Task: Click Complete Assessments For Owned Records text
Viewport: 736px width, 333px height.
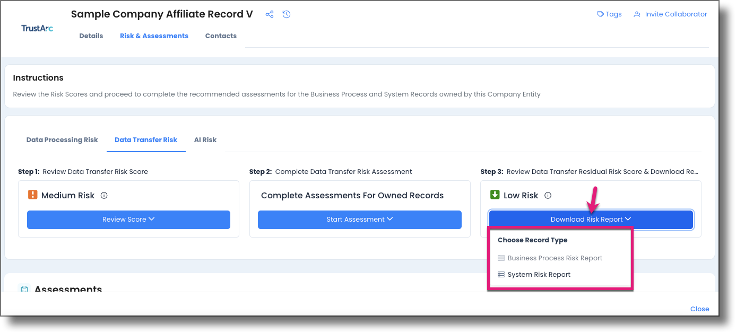Action: (x=352, y=196)
